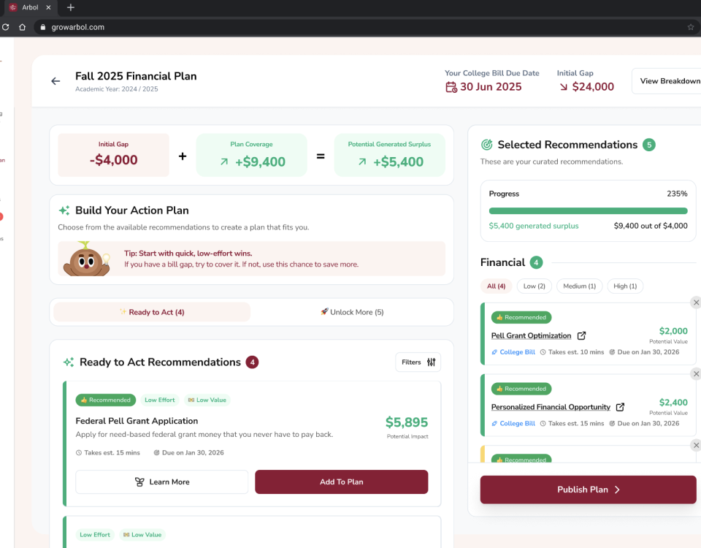Screen dimensions: 701x548
Task: Click the browser home icon
Action: pos(23,27)
